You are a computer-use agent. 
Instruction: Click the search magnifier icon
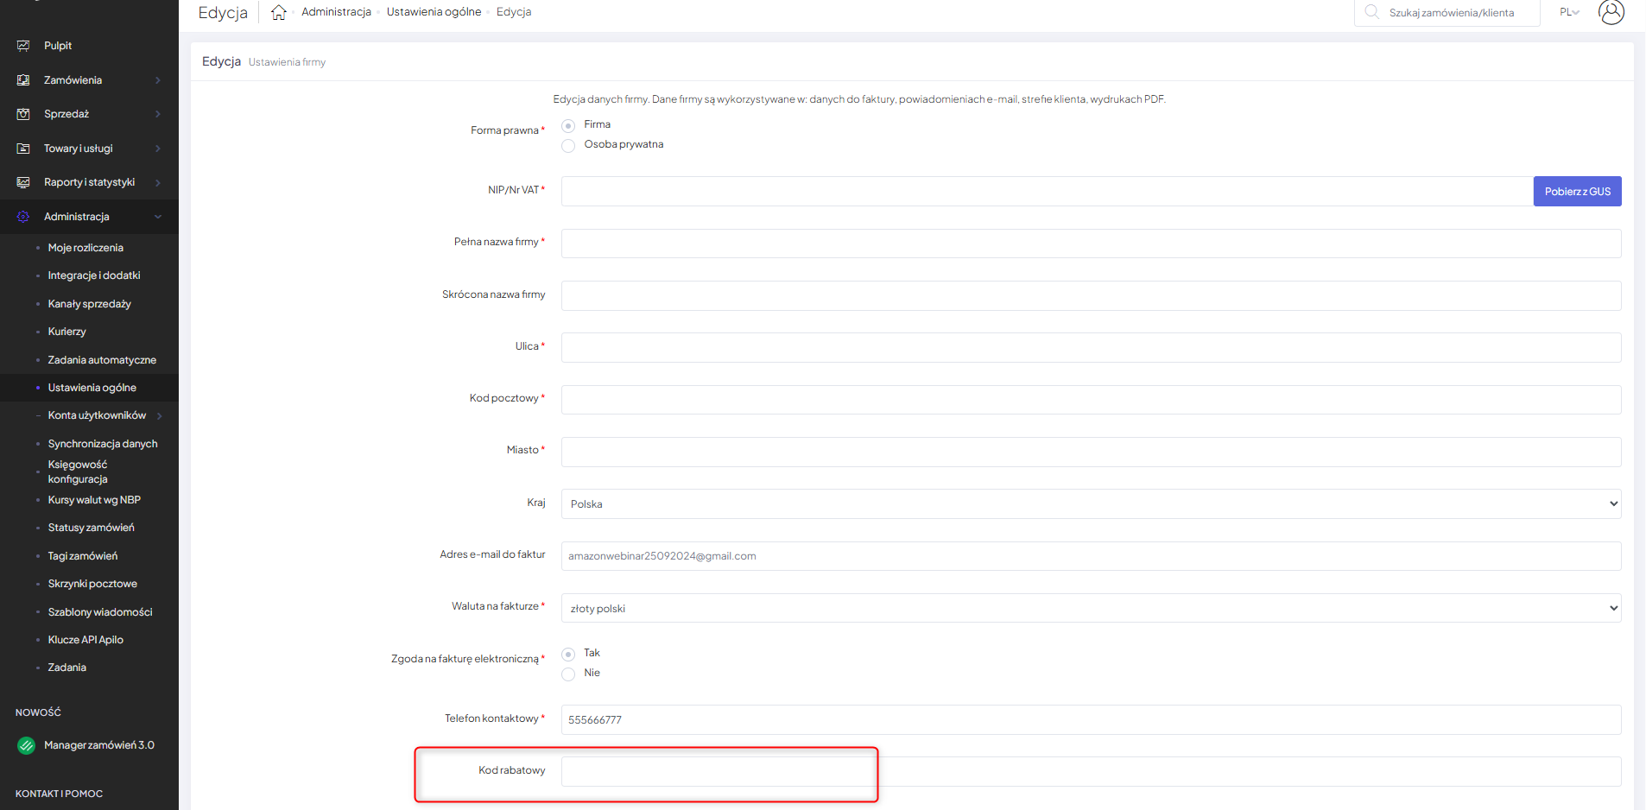[1371, 12]
